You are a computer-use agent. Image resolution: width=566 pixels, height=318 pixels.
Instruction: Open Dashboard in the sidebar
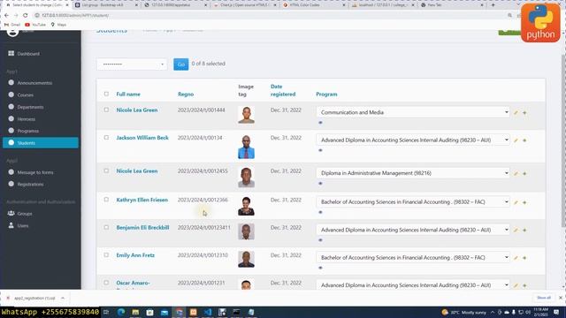coord(28,54)
